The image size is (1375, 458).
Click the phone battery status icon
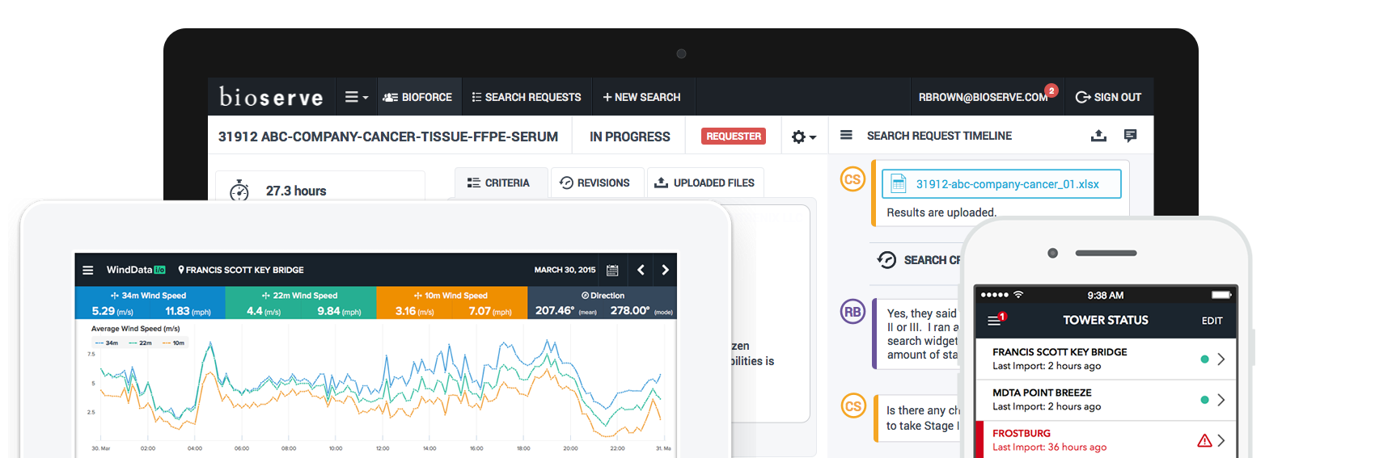click(1221, 295)
